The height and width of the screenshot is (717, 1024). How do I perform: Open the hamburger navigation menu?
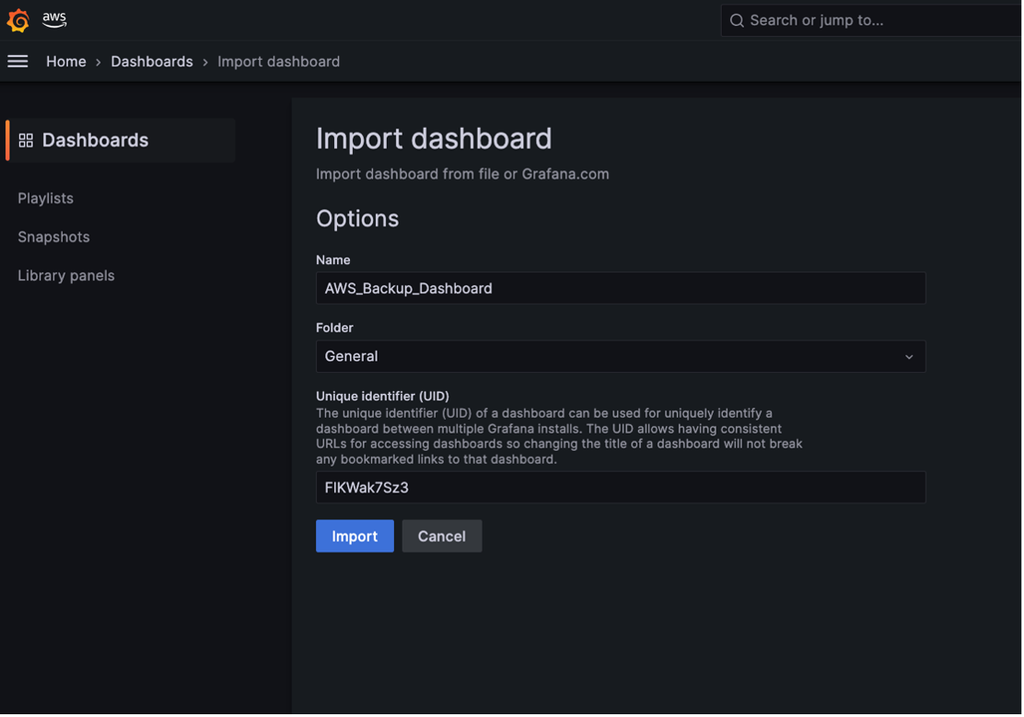click(x=17, y=62)
